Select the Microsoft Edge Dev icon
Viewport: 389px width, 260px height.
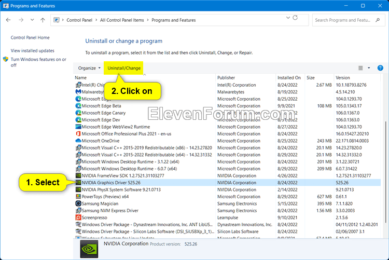tap(78, 120)
